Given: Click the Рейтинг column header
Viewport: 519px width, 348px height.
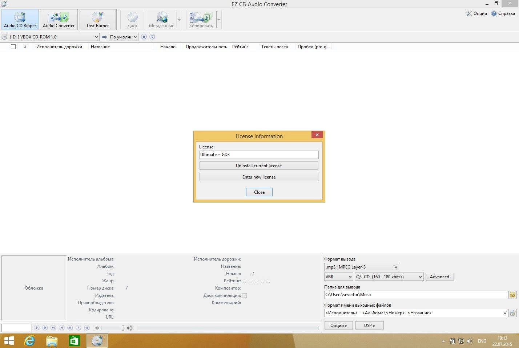Looking at the screenshot, I should pyautogui.click(x=240, y=46).
